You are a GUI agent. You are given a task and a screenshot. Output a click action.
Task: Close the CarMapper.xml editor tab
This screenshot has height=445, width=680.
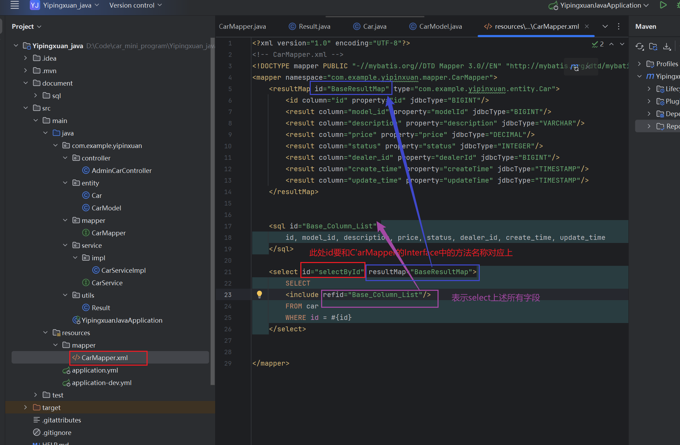point(587,26)
